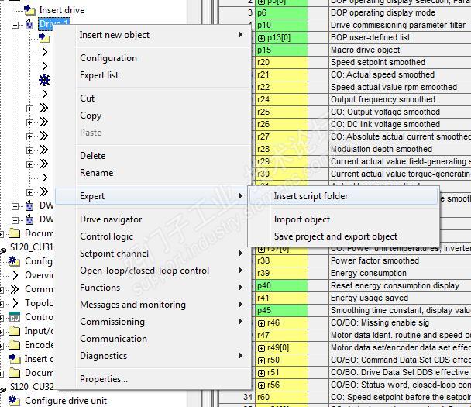Click 'Power factor smoothed' description
The width and height of the screenshot is (471, 407).
(x=375, y=260)
